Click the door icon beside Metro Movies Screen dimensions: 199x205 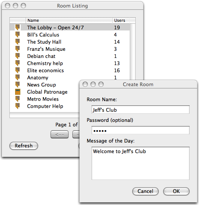pos(18,99)
